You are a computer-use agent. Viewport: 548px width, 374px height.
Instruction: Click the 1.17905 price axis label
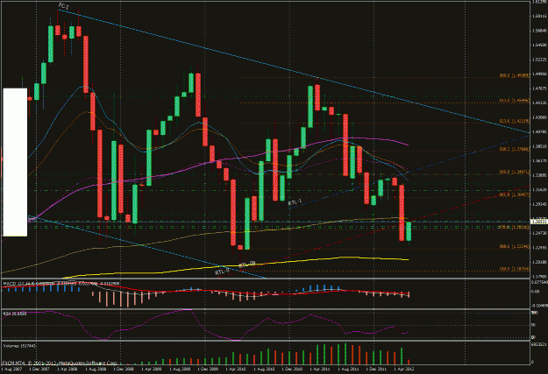pyautogui.click(x=539, y=276)
